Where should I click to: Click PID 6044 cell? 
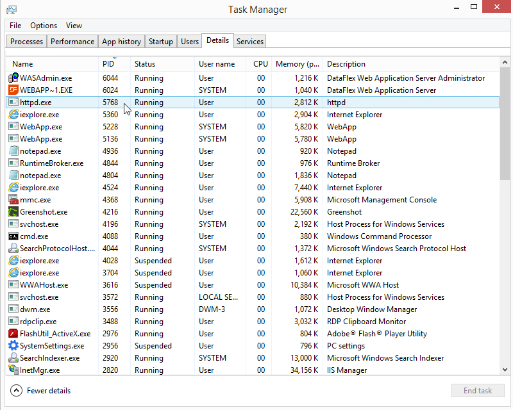pyautogui.click(x=110, y=78)
